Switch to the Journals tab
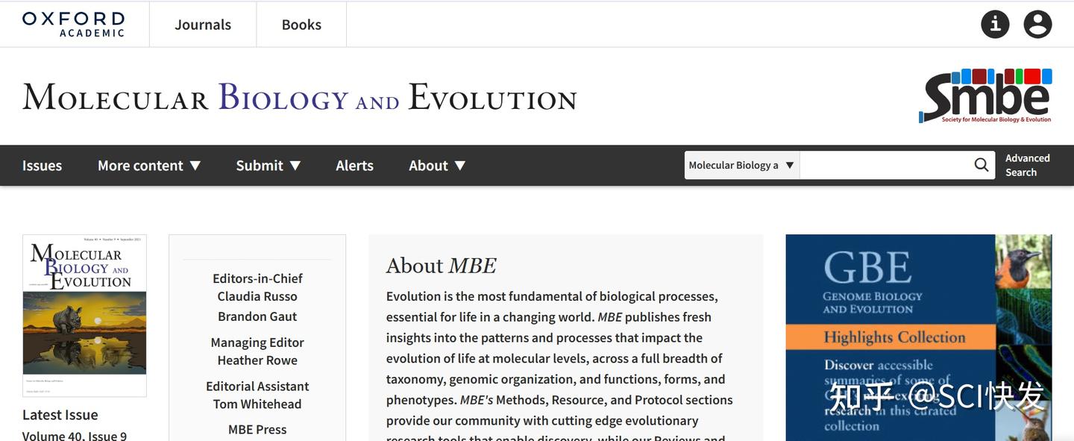The width and height of the screenshot is (1074, 441). [x=202, y=24]
